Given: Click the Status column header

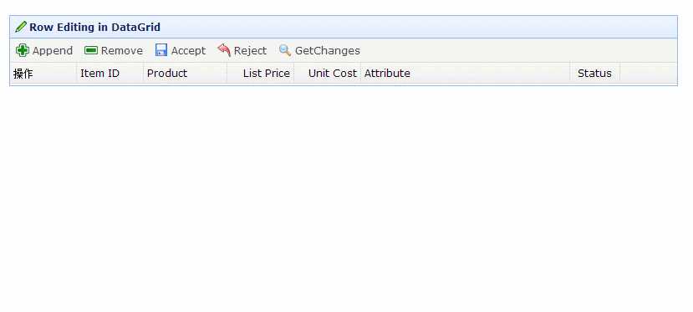Looking at the screenshot, I should point(595,74).
